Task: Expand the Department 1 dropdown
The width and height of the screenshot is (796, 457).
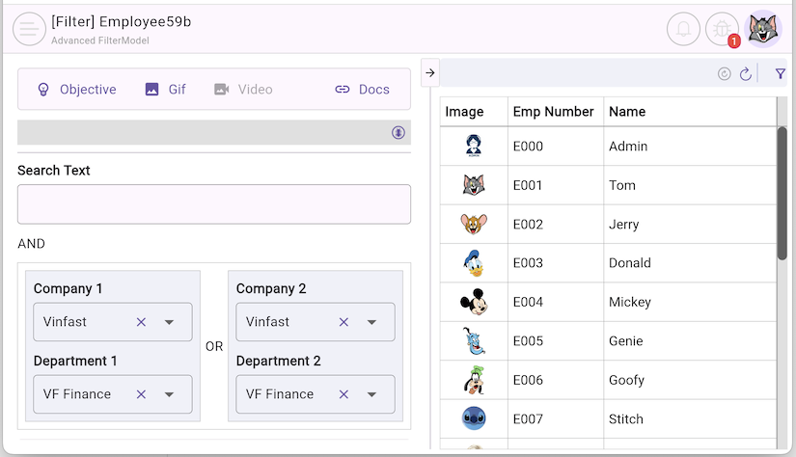Action: (x=169, y=394)
